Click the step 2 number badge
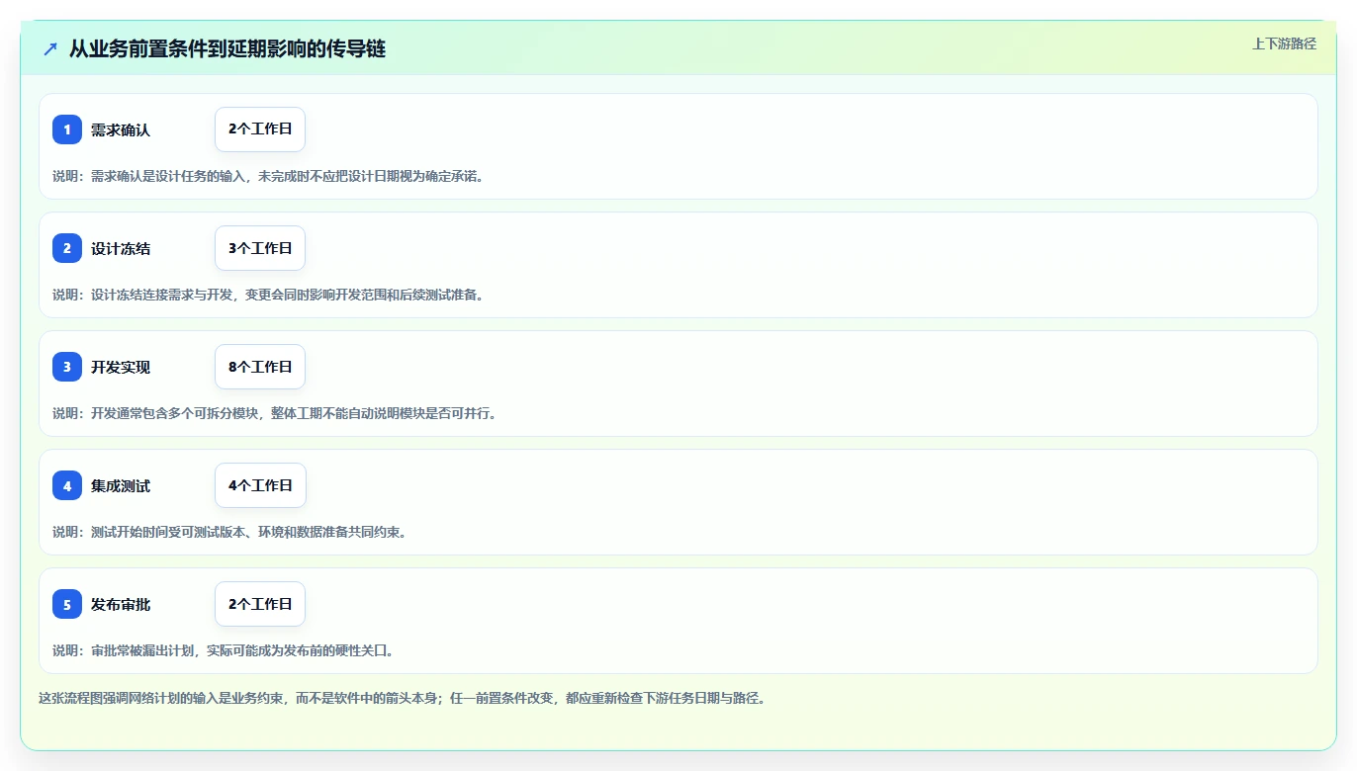 coord(67,248)
